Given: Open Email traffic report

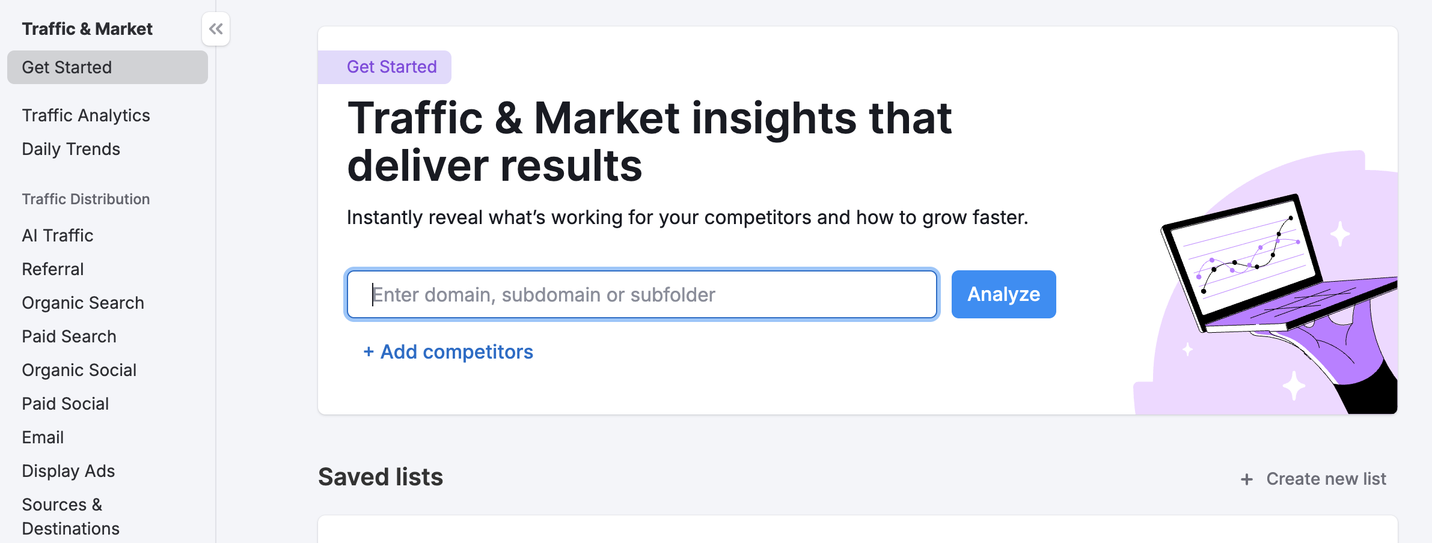Looking at the screenshot, I should 43,437.
